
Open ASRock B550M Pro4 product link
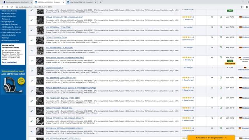(65, 118)
